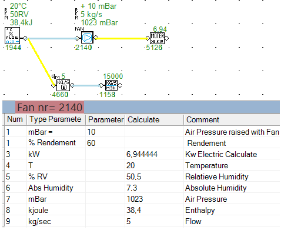281x230 pixels.
Task: Click the 'Type Paramete' column header
Action: point(55,119)
